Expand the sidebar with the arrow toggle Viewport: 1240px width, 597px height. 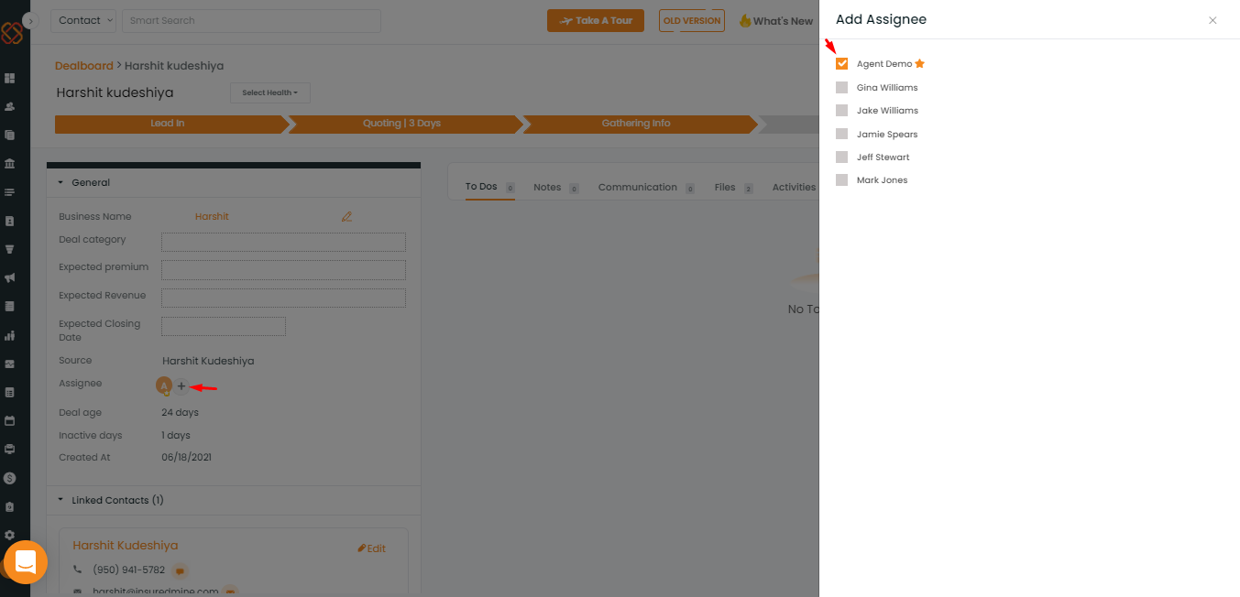tap(31, 20)
